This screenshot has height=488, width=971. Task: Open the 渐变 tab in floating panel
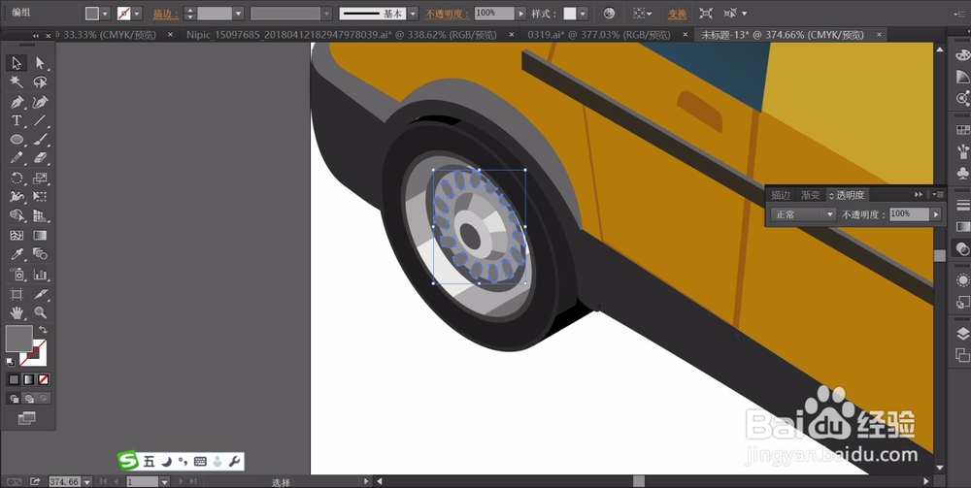(x=810, y=195)
